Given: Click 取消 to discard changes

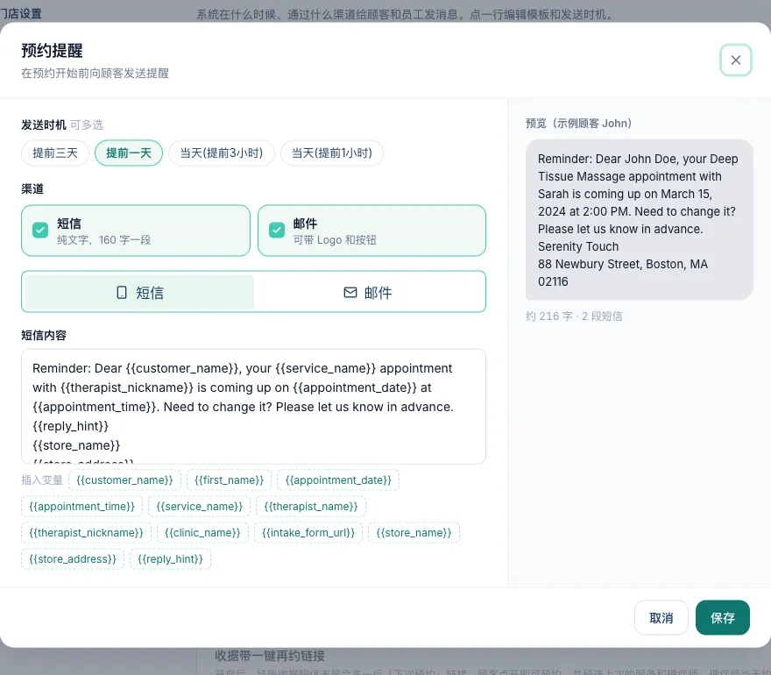Looking at the screenshot, I should point(661,618).
